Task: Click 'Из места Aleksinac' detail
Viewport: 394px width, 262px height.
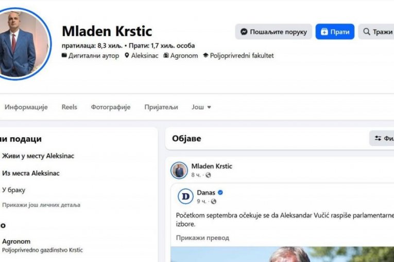Action: (x=31, y=173)
